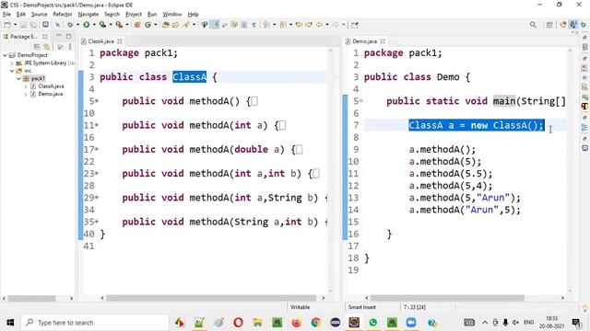Expand folded methodA(double a) at line 17
590x331 pixels.
(97, 149)
